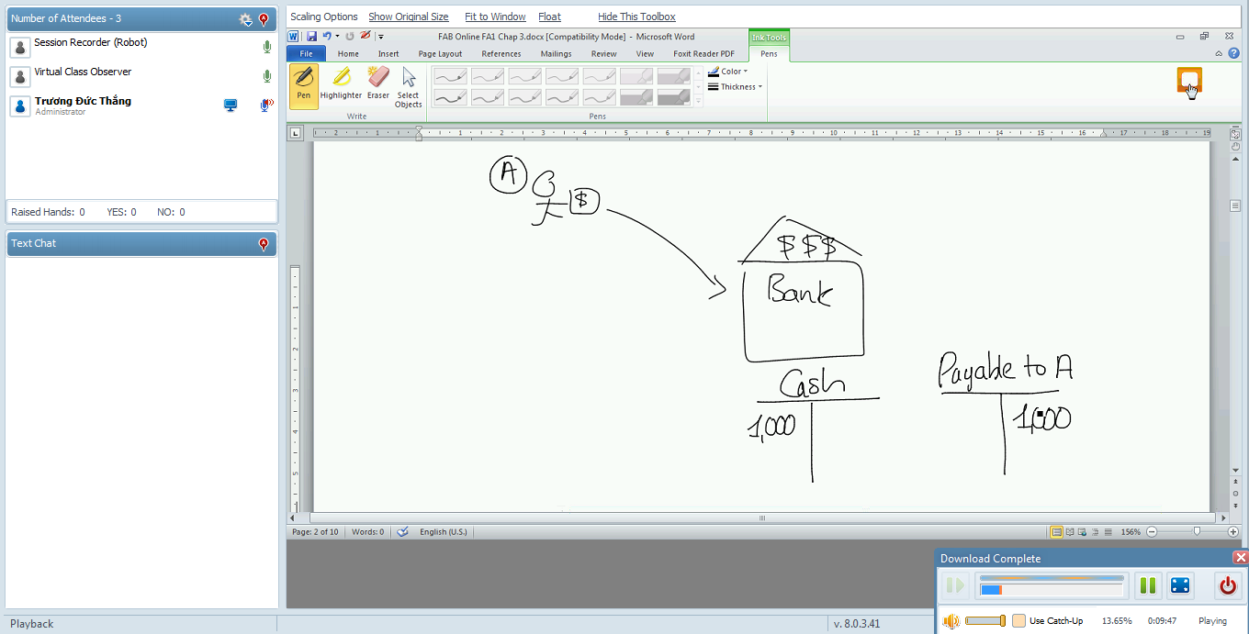Mute audio with the speaker icon
This screenshot has width=1249, height=634.
pos(951,621)
